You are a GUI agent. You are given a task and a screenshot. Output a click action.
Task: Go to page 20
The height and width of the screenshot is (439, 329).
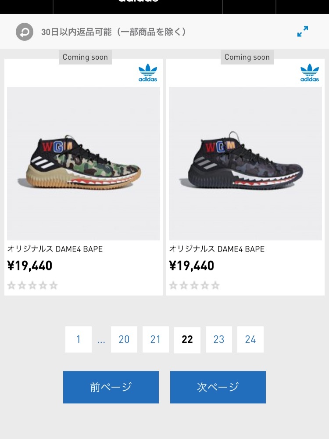[x=124, y=339]
